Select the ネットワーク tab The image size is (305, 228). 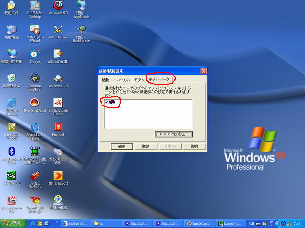[159, 79]
